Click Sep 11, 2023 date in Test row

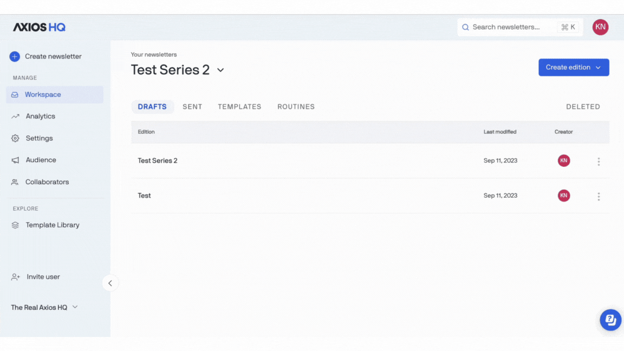click(500, 196)
